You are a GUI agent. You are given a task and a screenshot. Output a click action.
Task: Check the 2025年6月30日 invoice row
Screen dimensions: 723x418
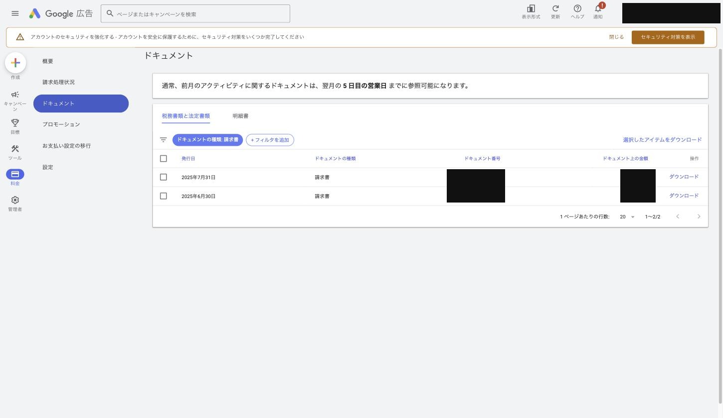[163, 196]
